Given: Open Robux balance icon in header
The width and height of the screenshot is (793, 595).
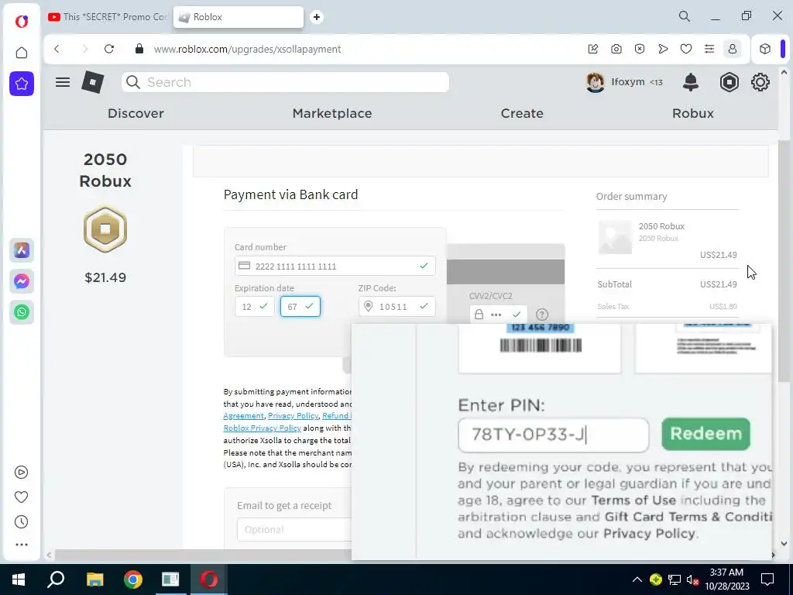Looking at the screenshot, I should point(729,82).
